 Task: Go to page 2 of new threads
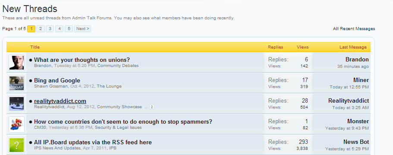click(x=41, y=29)
